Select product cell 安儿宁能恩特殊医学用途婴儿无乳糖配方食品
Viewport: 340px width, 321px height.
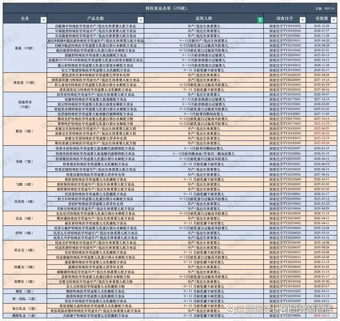pos(95,70)
